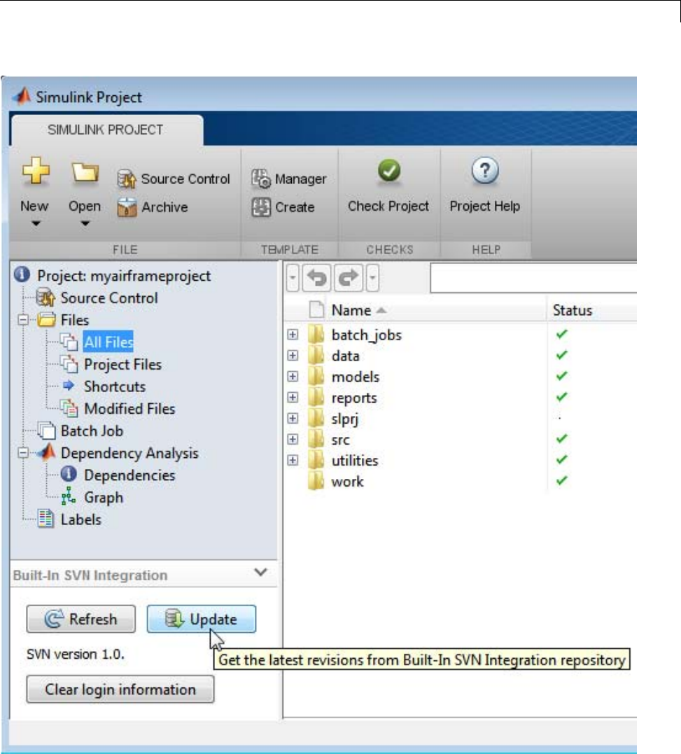The height and width of the screenshot is (754, 681).
Task: Open forward history dropdown arrow
Action: pyautogui.click(x=372, y=278)
